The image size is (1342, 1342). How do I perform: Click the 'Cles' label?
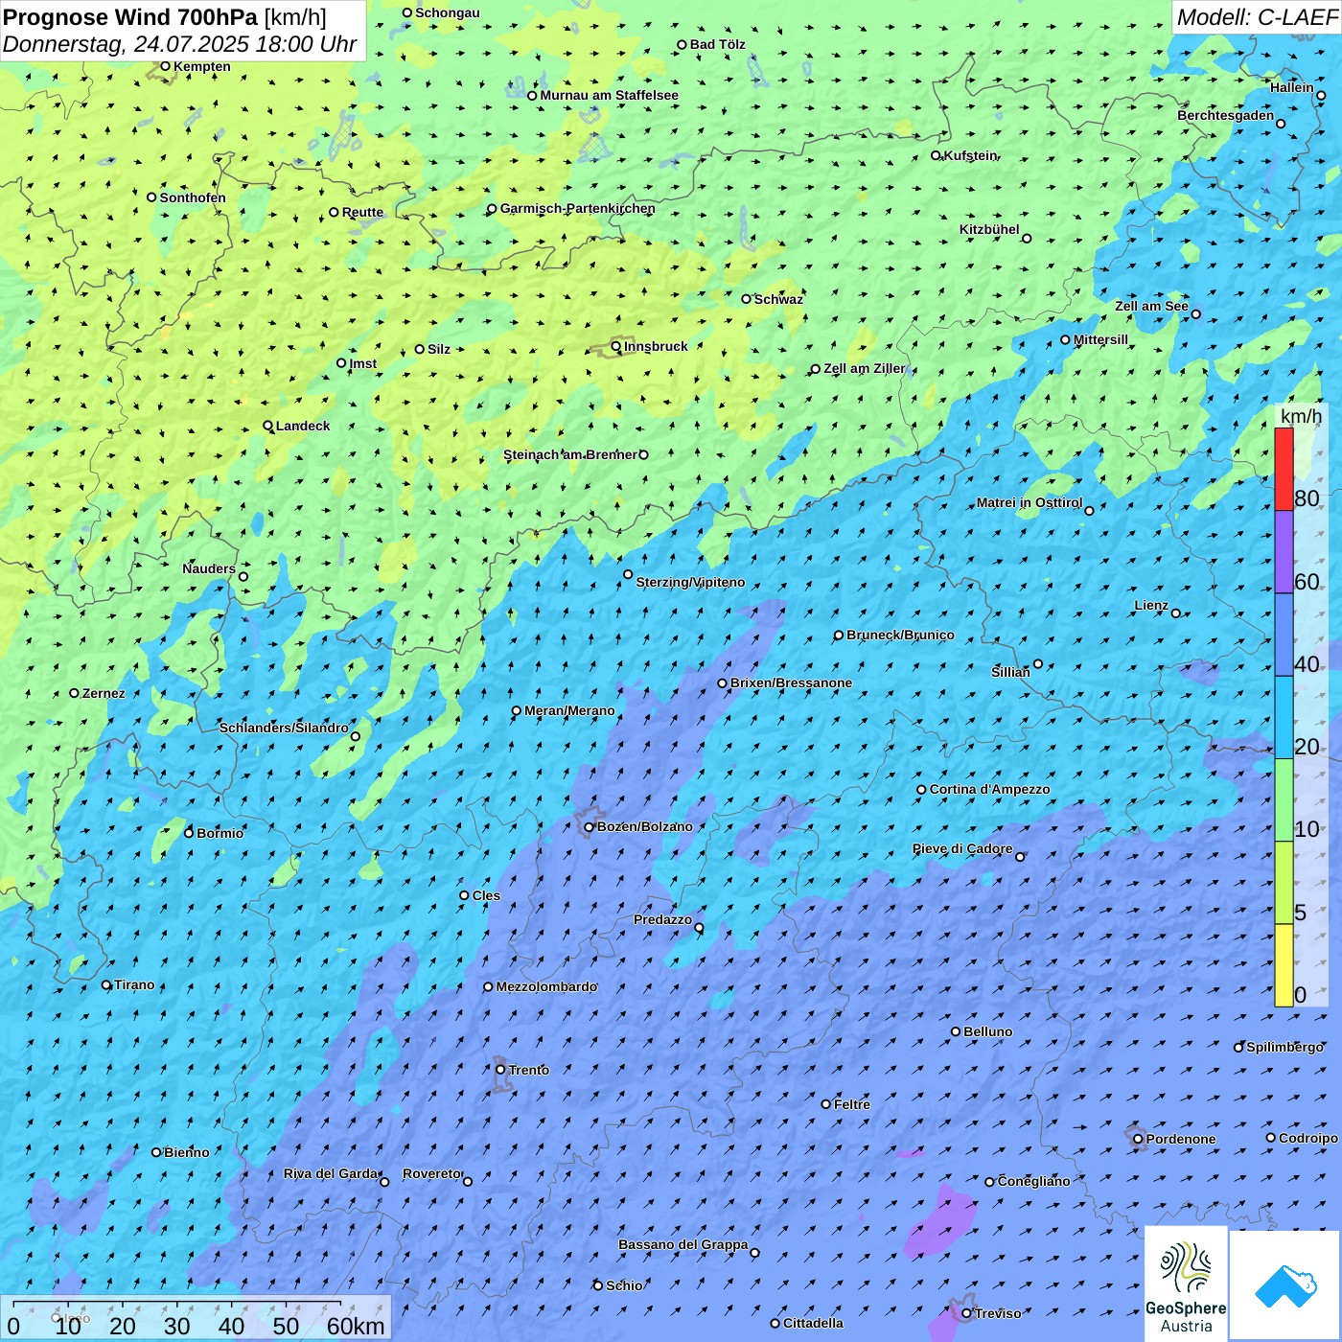(486, 895)
